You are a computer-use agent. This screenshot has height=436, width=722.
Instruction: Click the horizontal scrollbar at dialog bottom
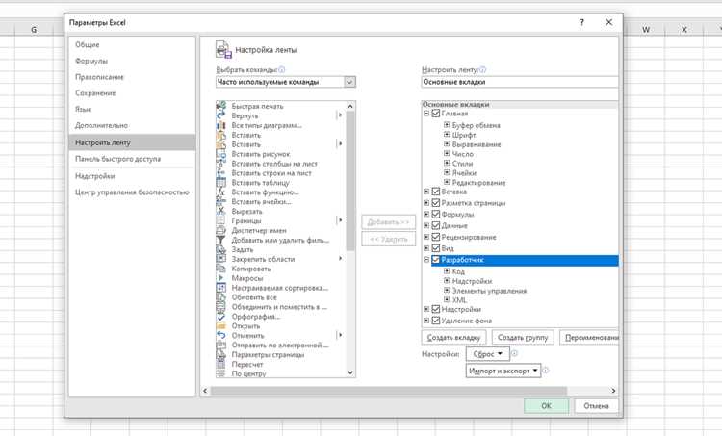click(388, 391)
